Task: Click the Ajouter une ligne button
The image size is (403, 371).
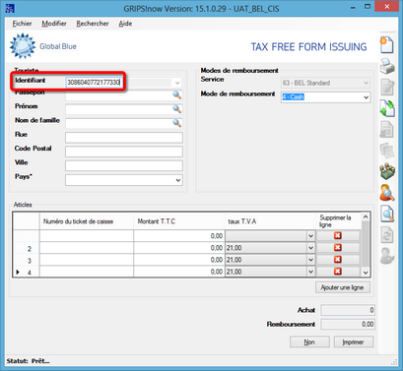Action: pos(343,287)
